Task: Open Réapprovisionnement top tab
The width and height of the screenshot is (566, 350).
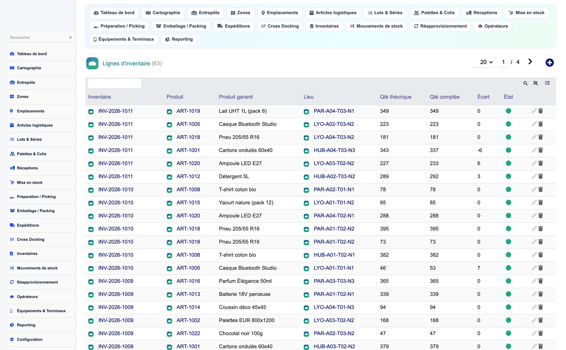Action: tap(440, 26)
